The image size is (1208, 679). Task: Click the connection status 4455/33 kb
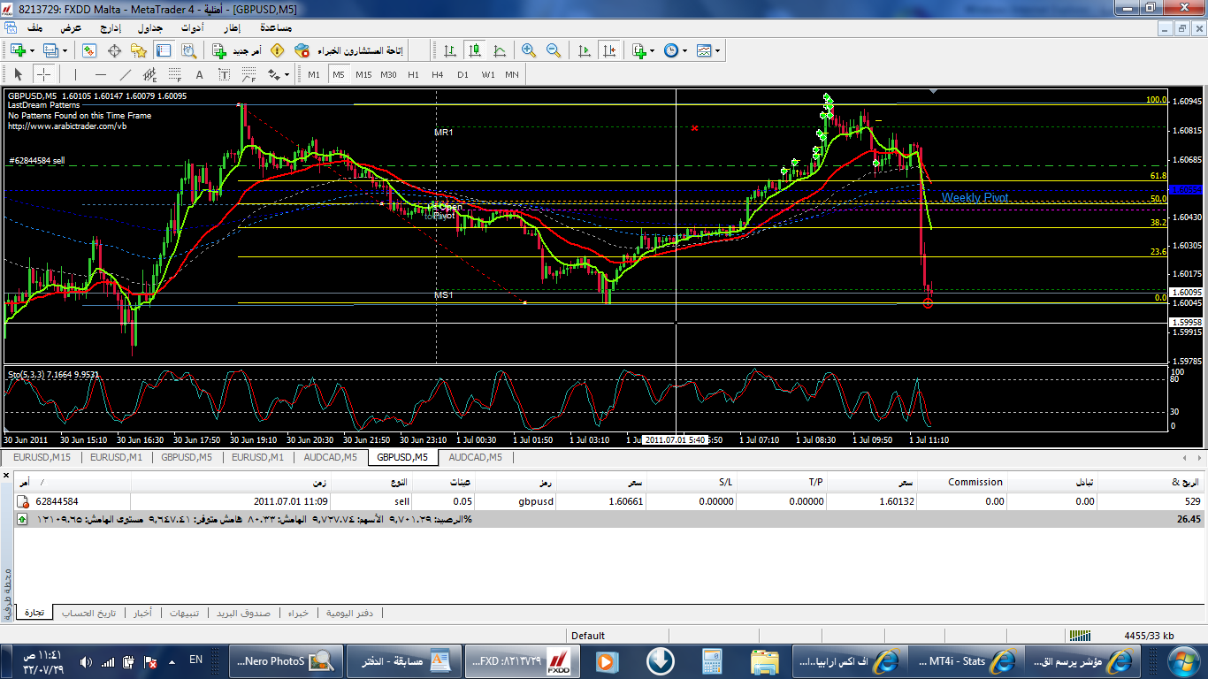coord(1149,635)
